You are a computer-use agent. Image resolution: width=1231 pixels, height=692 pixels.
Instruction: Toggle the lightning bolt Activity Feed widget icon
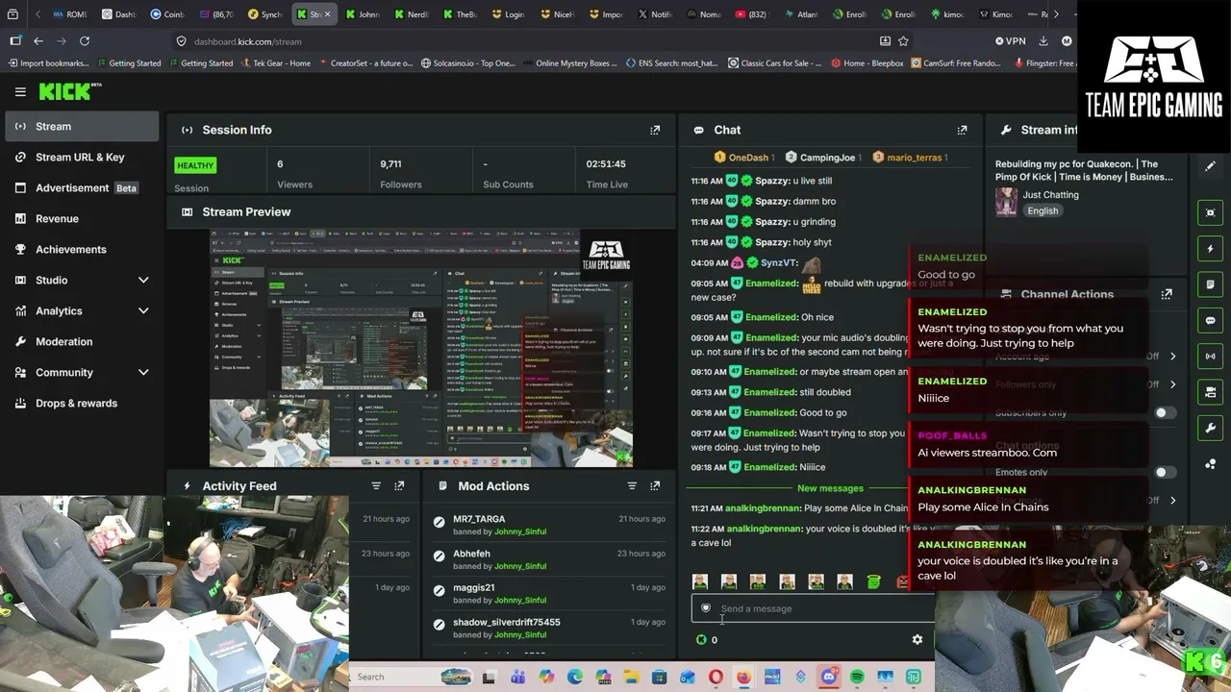[1210, 249]
